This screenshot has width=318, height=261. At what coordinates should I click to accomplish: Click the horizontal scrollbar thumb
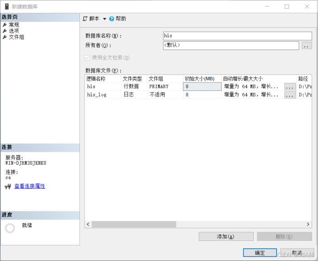pos(134,224)
